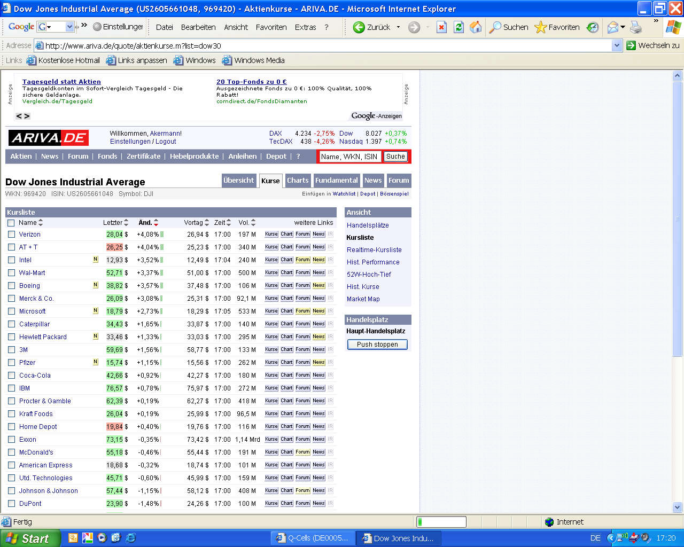Open the browser Home page icon
The height and width of the screenshot is (547, 684).
[476, 27]
